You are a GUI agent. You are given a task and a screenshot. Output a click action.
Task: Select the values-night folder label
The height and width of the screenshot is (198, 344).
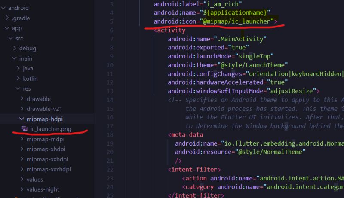coord(43,189)
